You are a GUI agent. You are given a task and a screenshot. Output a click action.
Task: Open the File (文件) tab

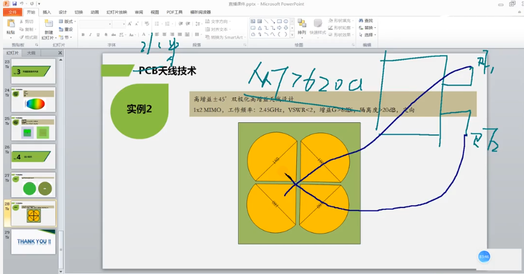coord(13,12)
